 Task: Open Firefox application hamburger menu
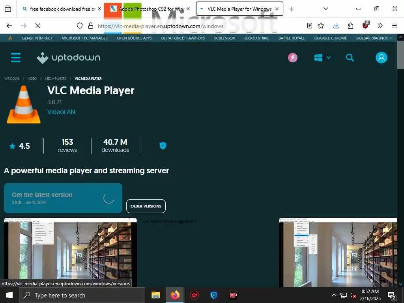coord(395,26)
